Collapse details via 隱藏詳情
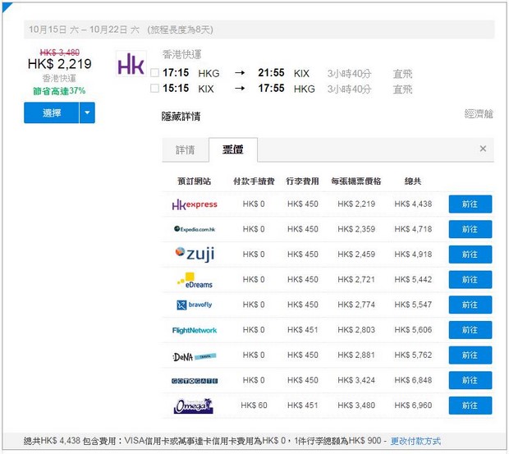The image size is (509, 454). click(181, 117)
